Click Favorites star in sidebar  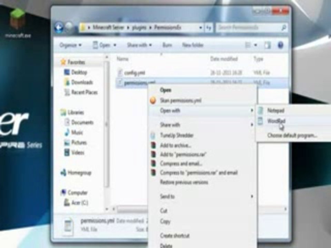[63, 62]
